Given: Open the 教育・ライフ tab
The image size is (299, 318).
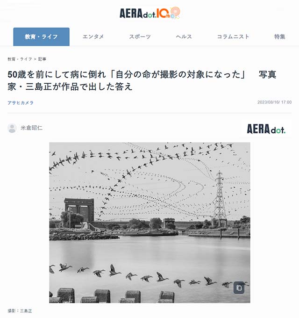Looking at the screenshot, I should (x=41, y=36).
